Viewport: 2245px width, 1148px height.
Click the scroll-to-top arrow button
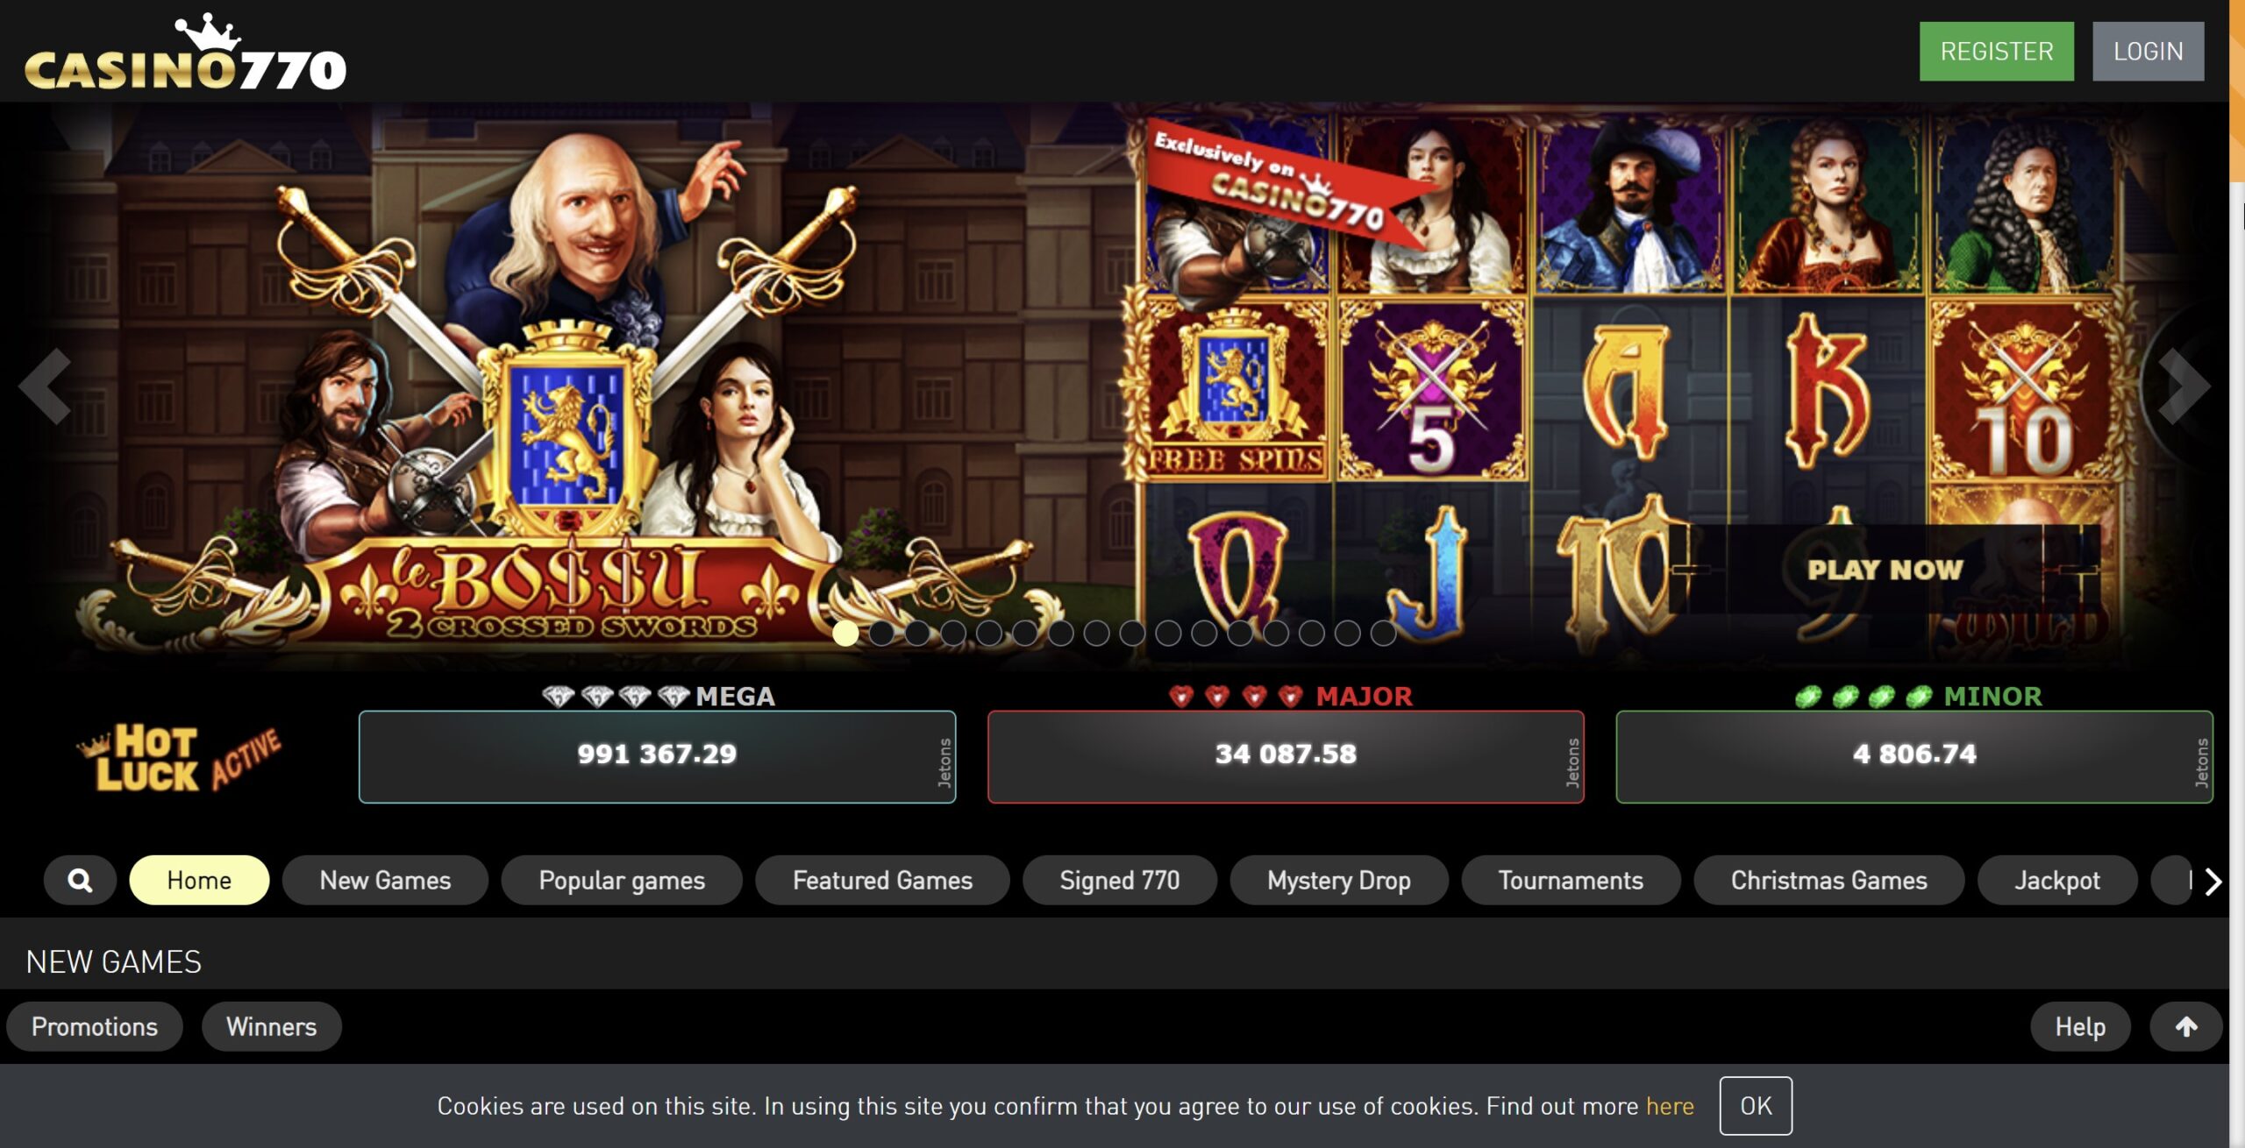(2186, 1026)
